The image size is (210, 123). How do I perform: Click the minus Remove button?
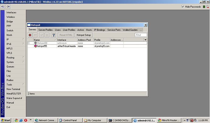(35, 35)
